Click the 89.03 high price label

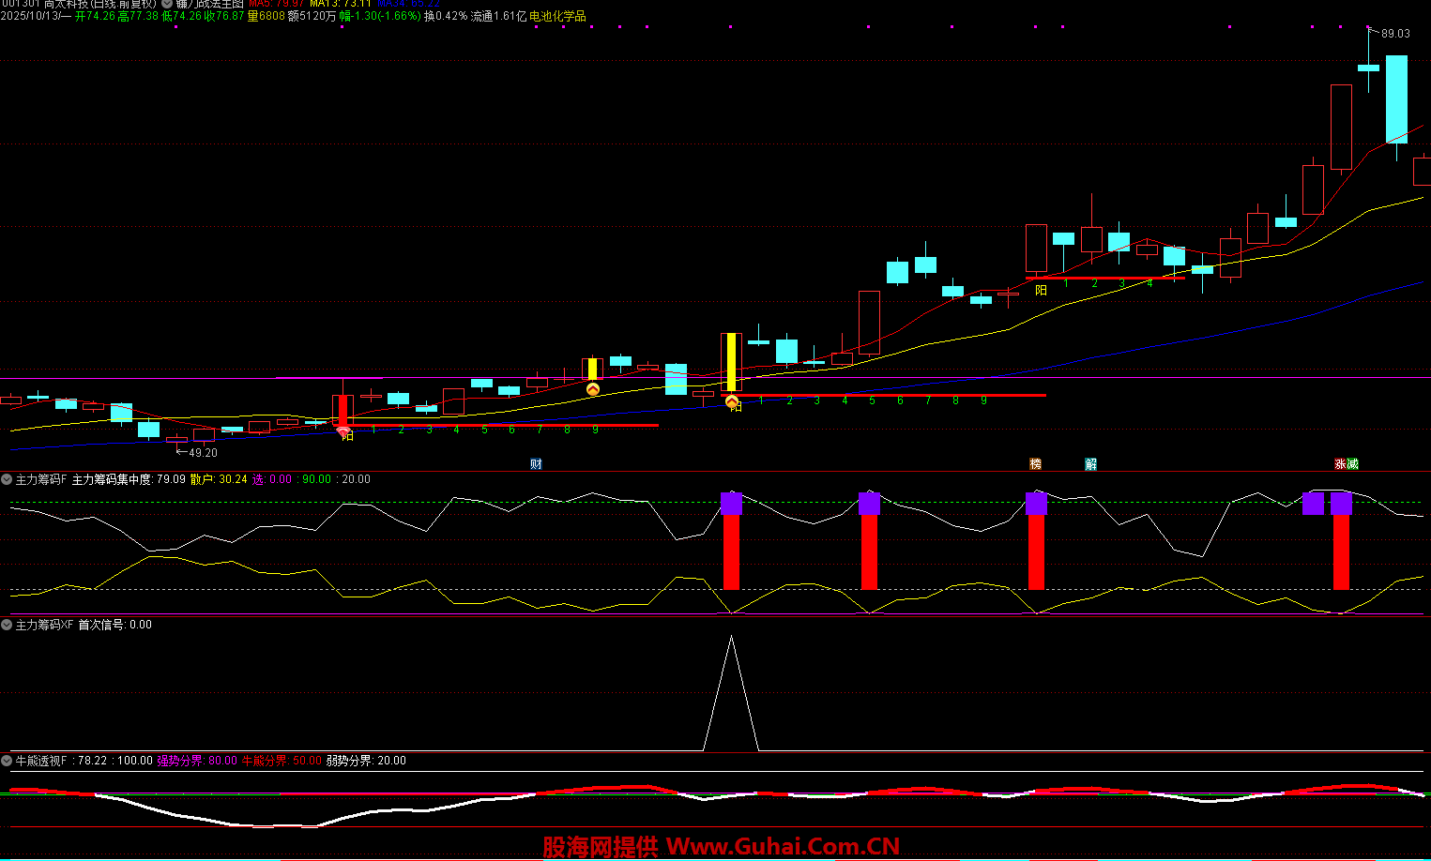(1394, 34)
